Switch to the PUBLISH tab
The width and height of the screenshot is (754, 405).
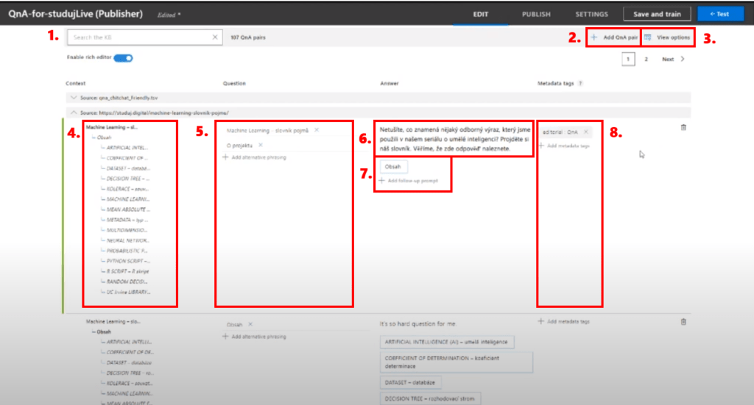pyautogui.click(x=536, y=14)
